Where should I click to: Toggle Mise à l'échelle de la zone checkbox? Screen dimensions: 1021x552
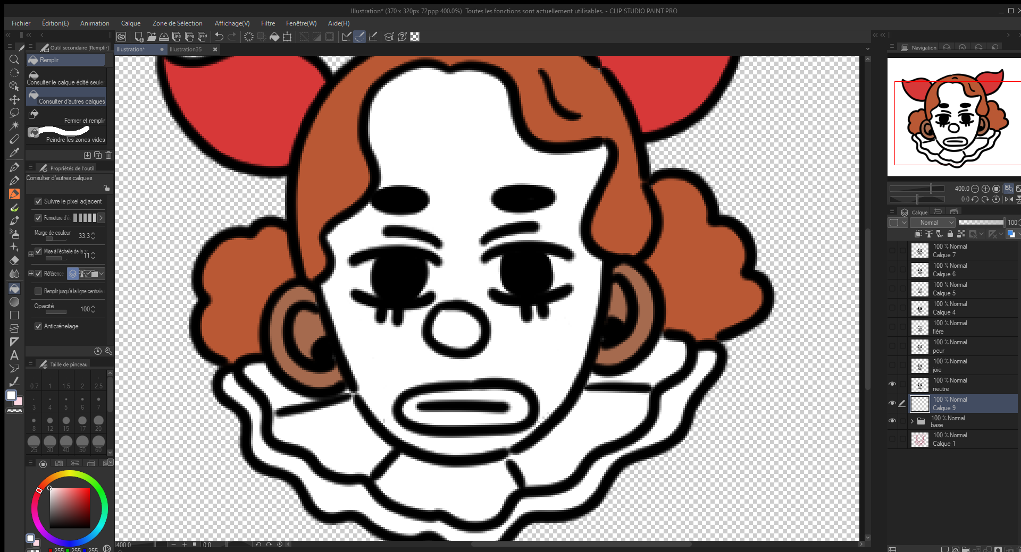(x=38, y=251)
